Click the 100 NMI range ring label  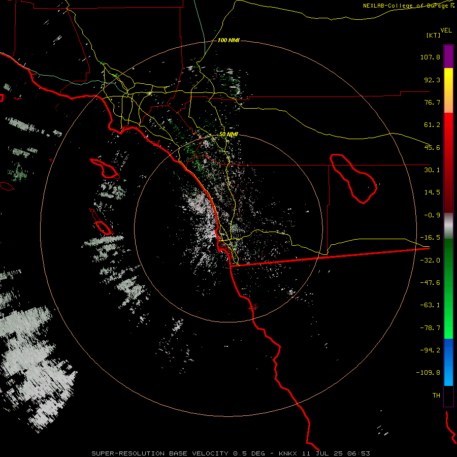pos(228,40)
